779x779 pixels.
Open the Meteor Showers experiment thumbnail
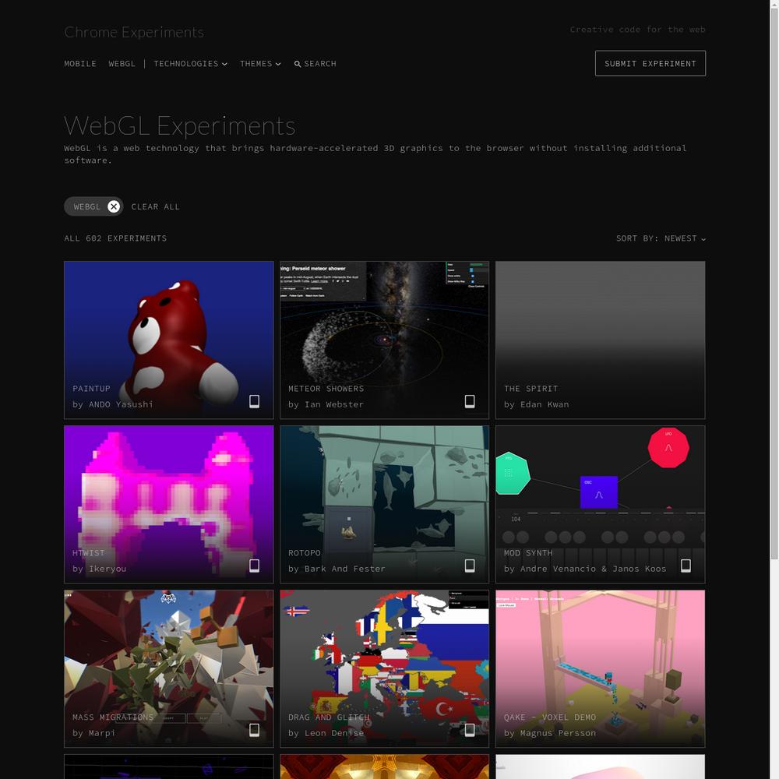[x=385, y=340]
